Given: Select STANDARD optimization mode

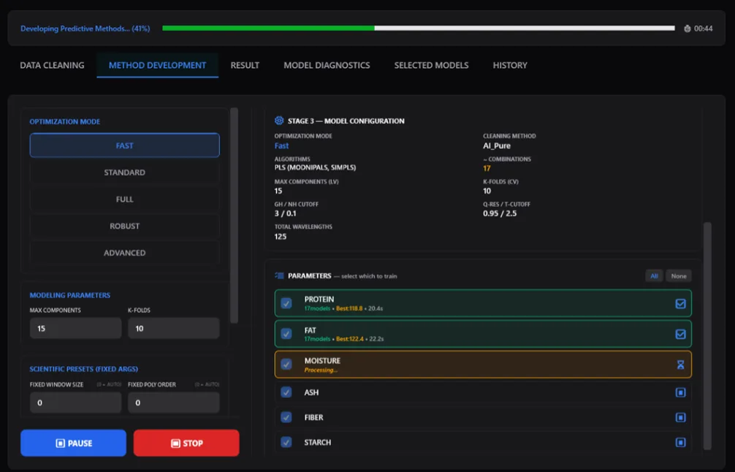Looking at the screenshot, I should [x=125, y=172].
